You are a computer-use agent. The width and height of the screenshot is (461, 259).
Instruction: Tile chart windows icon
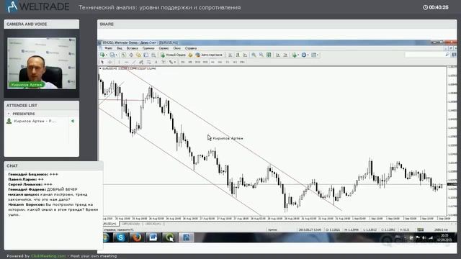pos(269,55)
